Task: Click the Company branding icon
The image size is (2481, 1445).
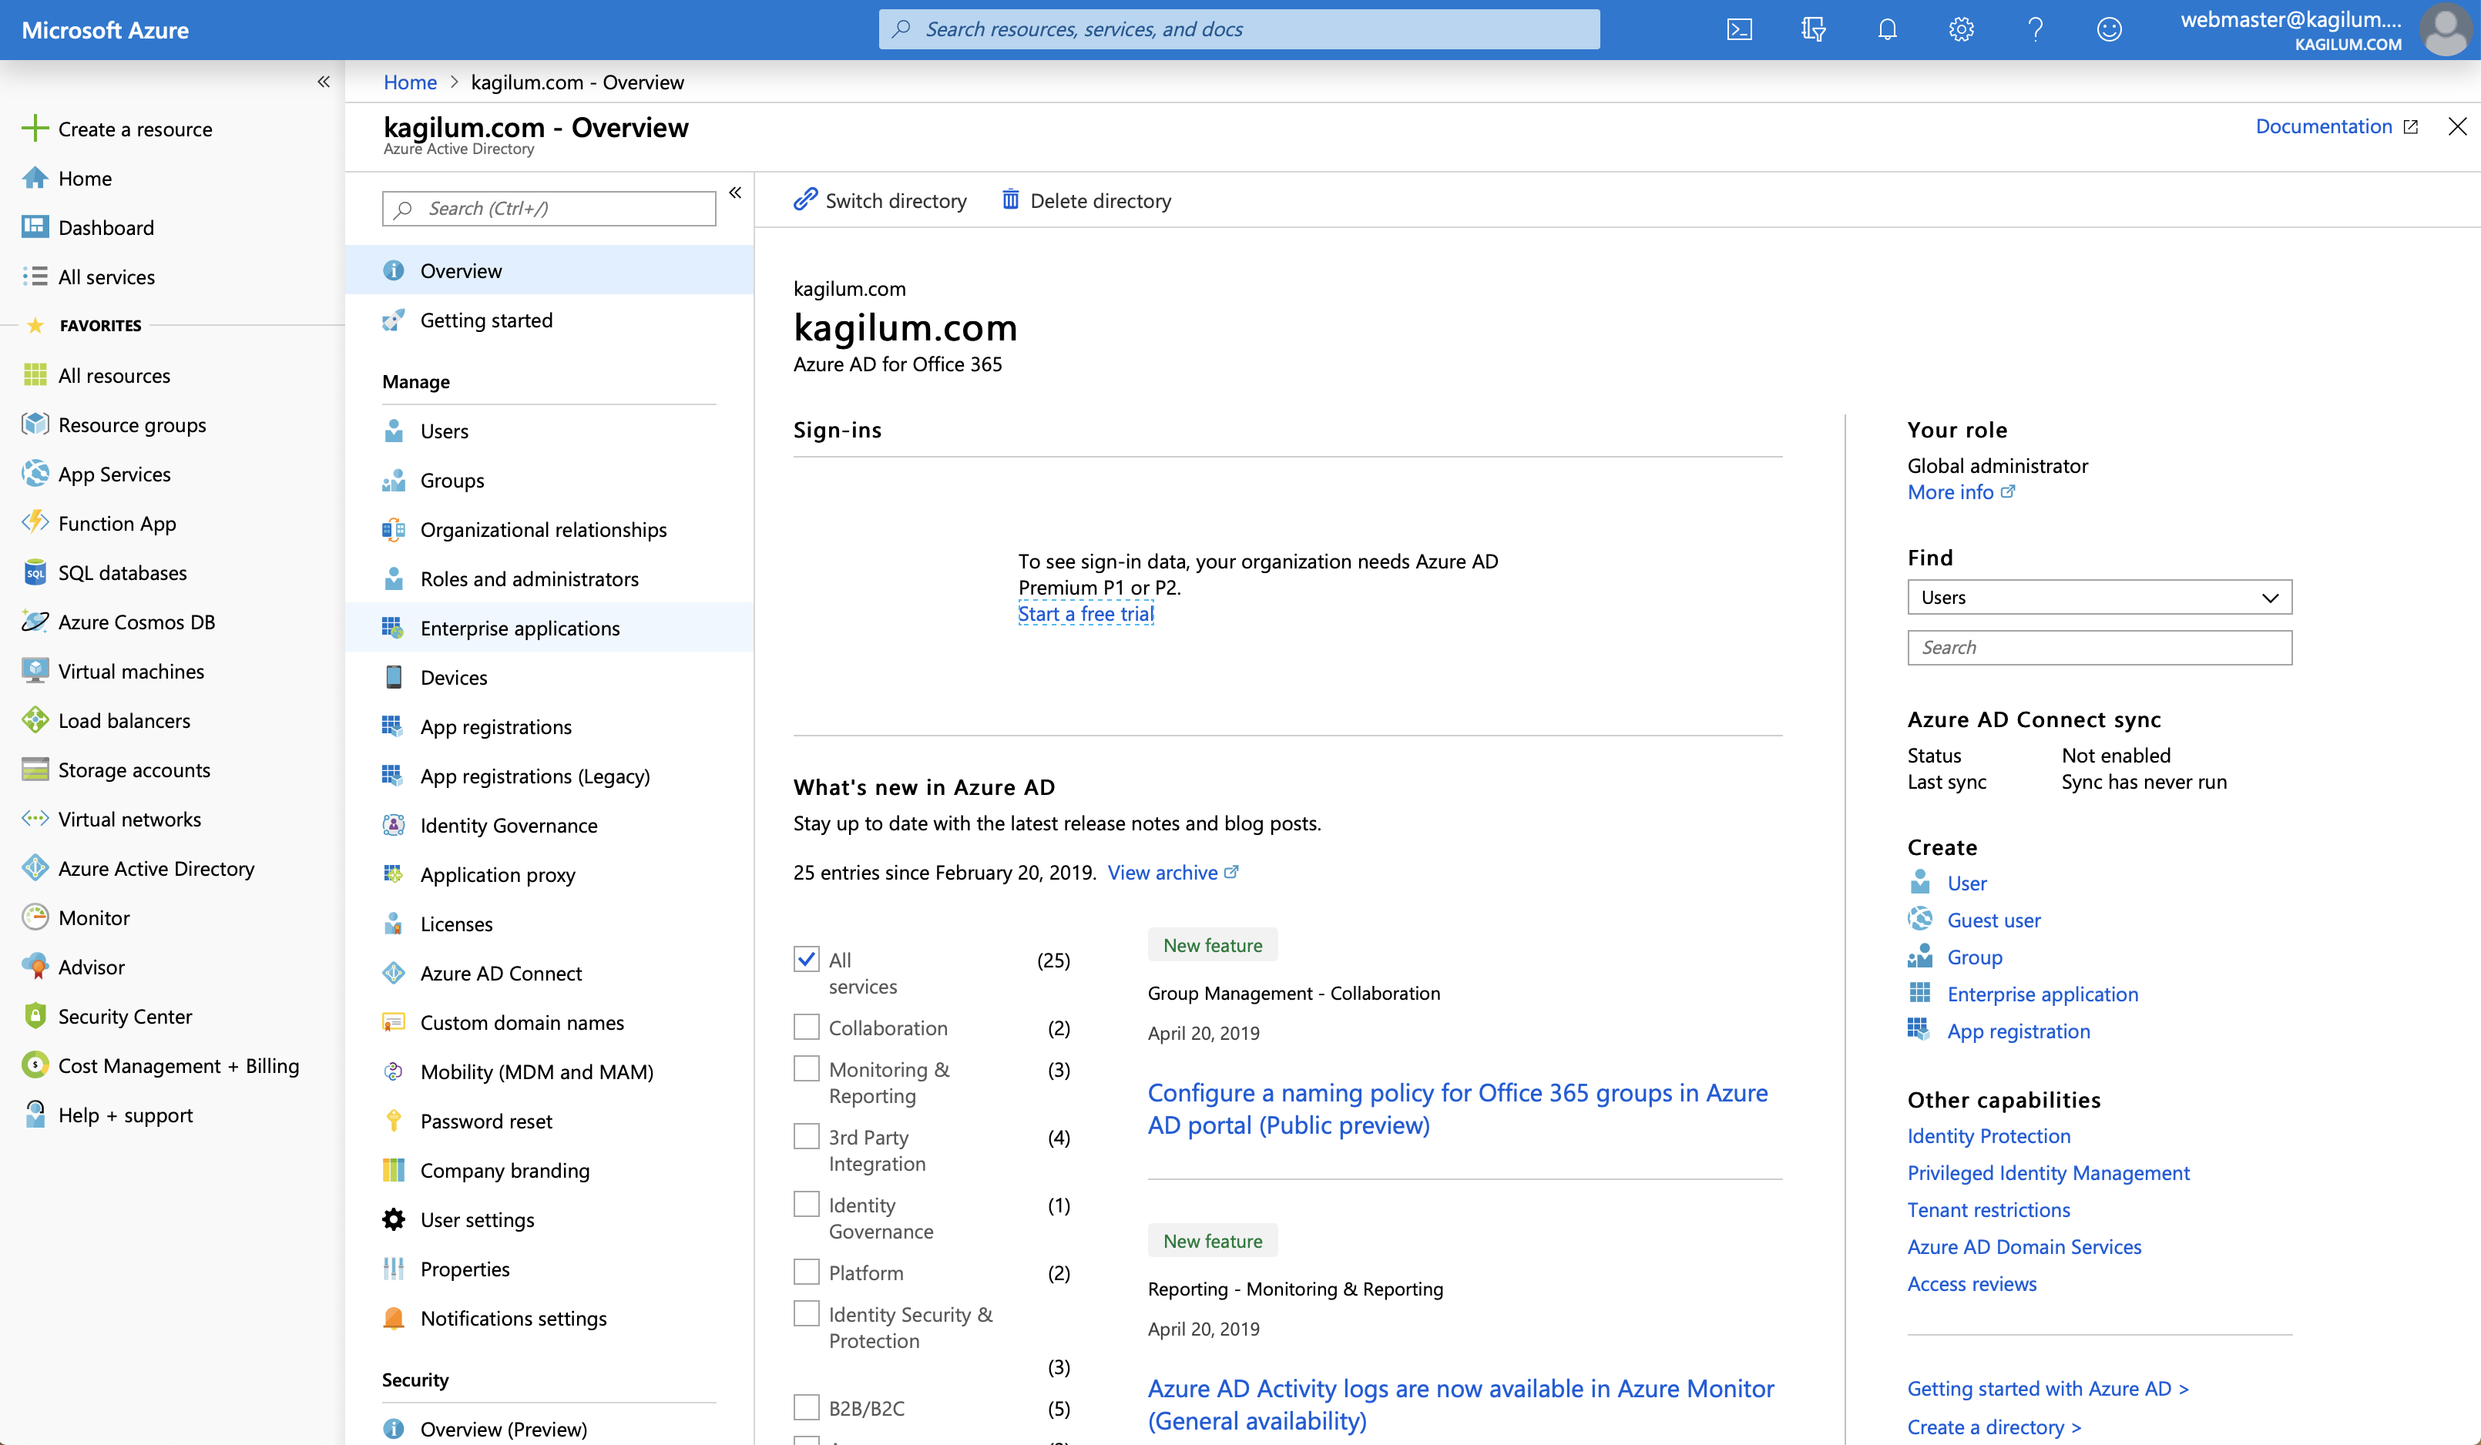Action: pos(393,1169)
